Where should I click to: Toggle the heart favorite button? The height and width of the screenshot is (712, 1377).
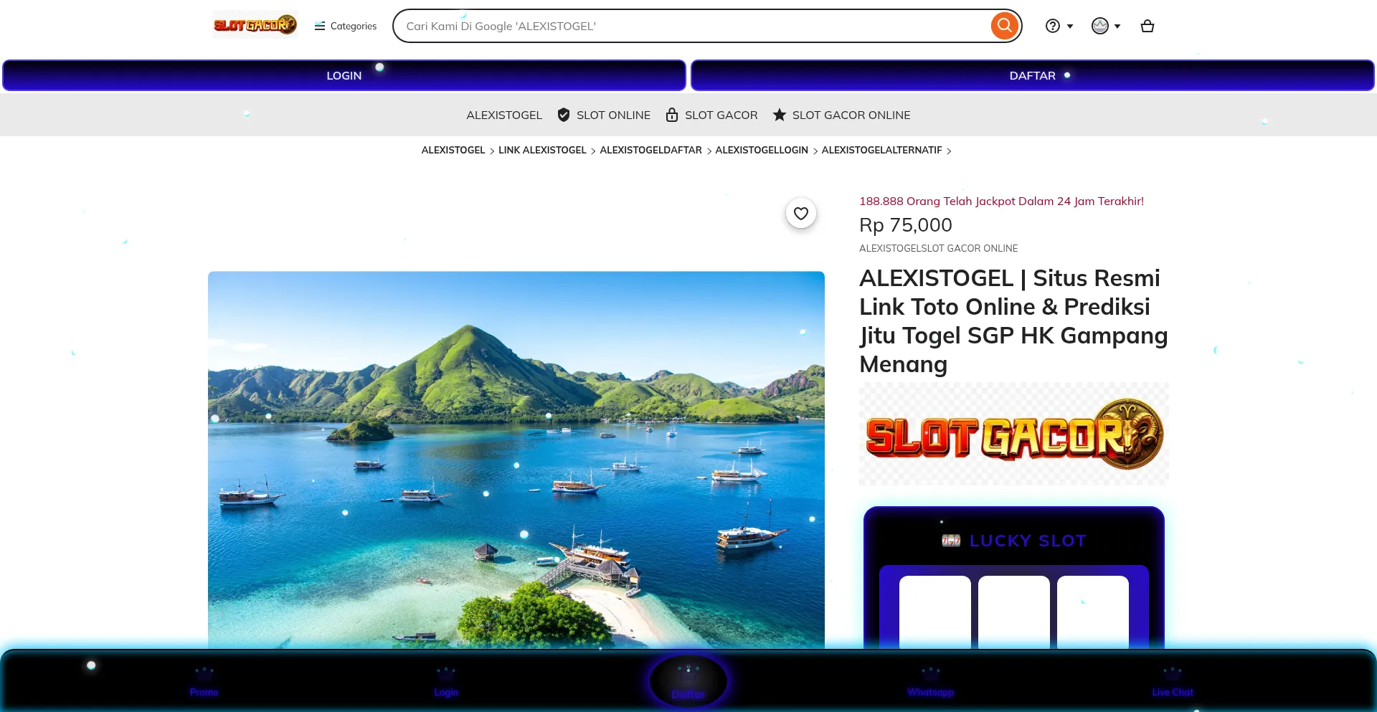click(801, 213)
